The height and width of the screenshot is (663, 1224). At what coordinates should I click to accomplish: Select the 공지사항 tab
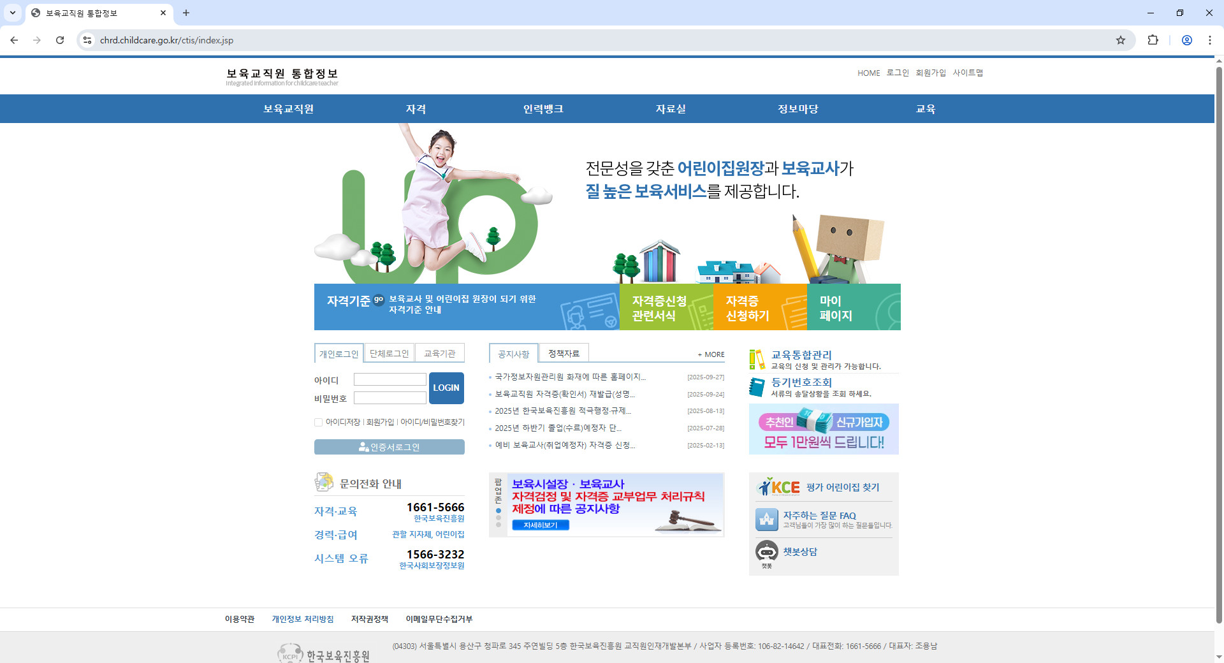514,354
